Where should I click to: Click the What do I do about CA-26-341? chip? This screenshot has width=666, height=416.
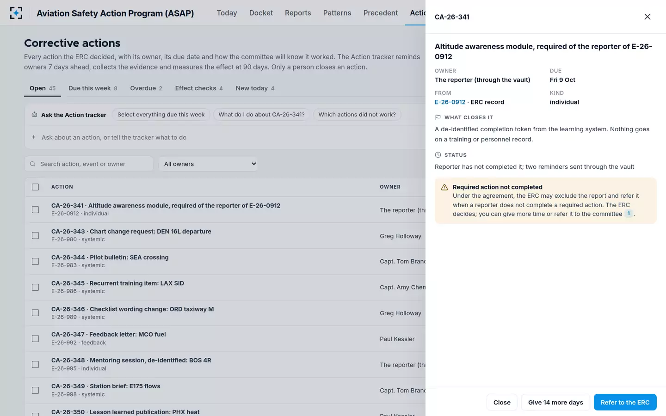(x=262, y=115)
